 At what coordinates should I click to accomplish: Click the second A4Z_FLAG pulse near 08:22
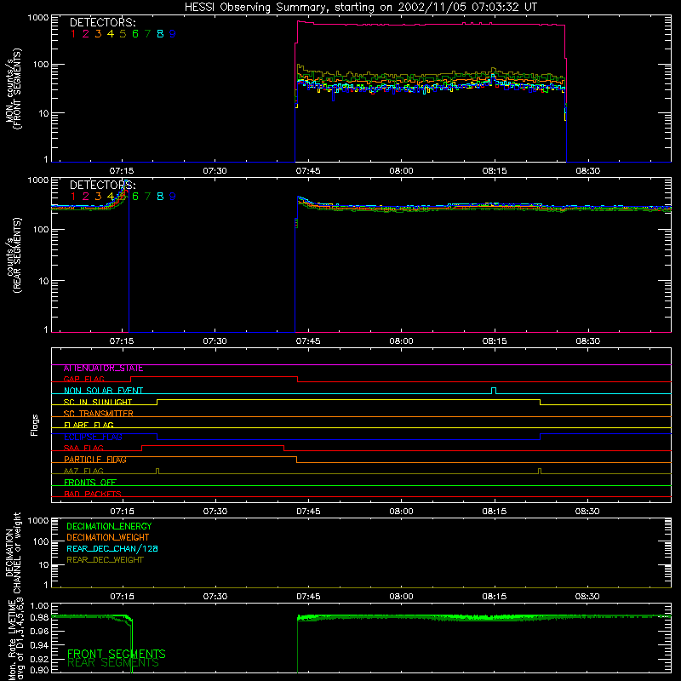pyautogui.click(x=540, y=471)
